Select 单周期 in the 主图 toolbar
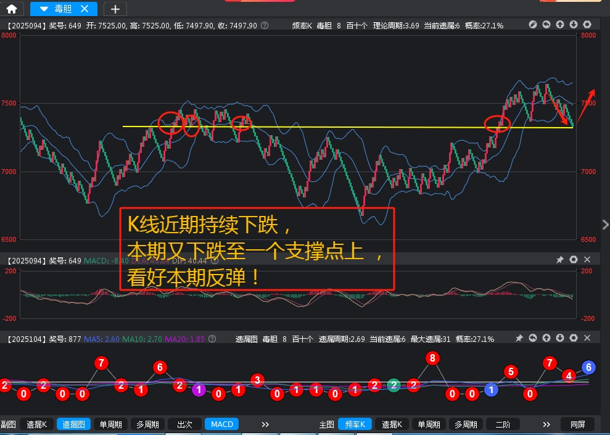The width and height of the screenshot is (610, 435). 429,424
